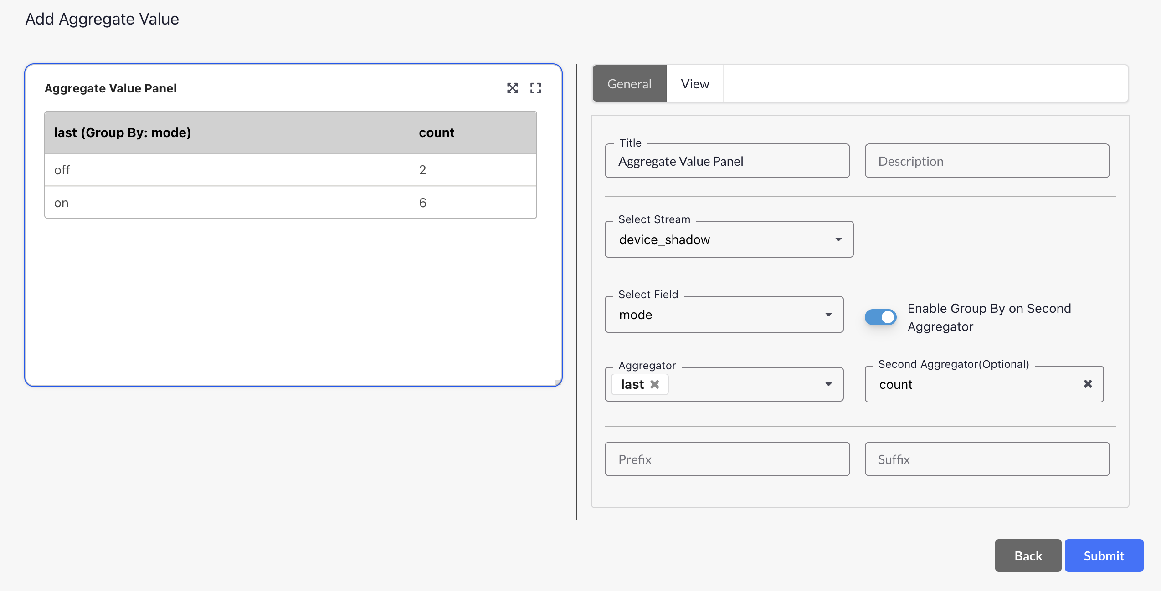The height and width of the screenshot is (591, 1161).
Task: Expand the Select Field dropdown arrow
Action: pyautogui.click(x=828, y=315)
